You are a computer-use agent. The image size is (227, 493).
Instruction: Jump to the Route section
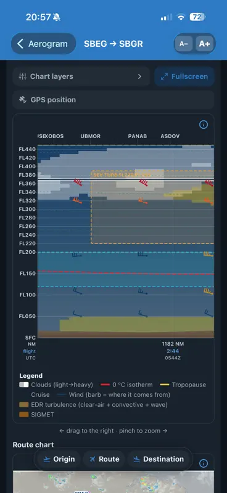point(104,459)
